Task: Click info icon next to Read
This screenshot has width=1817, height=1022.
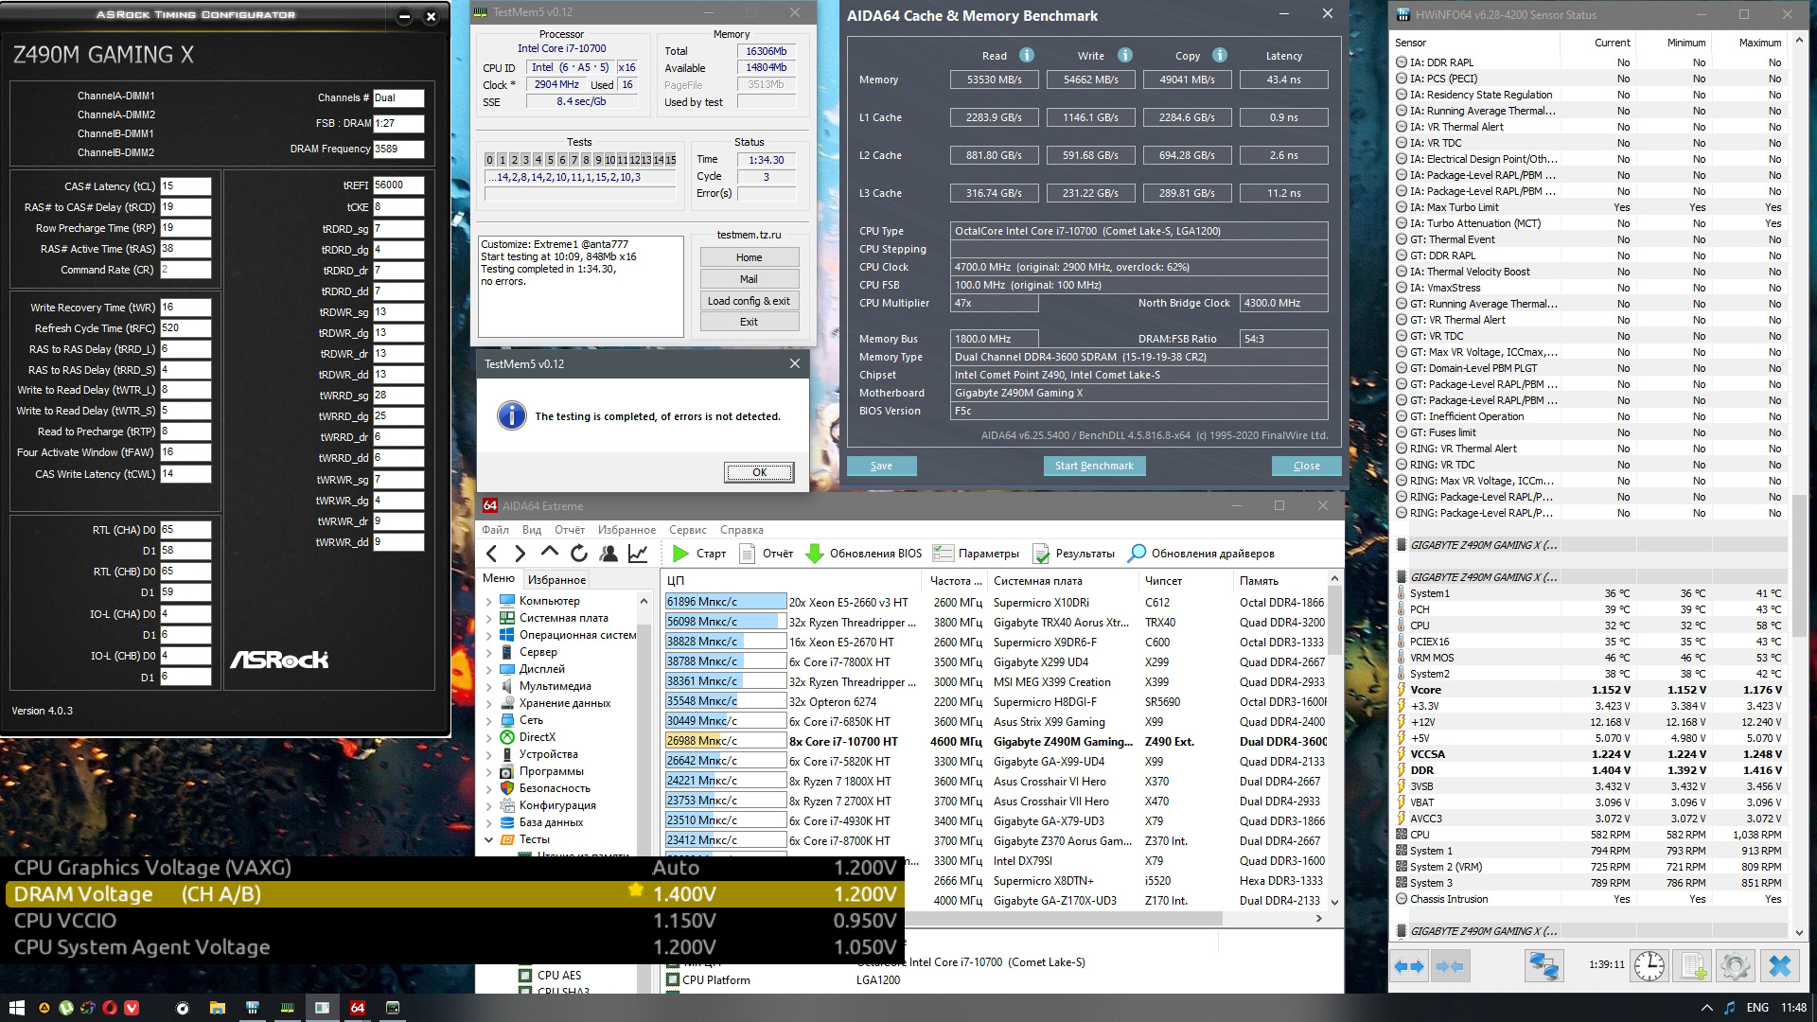Action: pos(1027,55)
